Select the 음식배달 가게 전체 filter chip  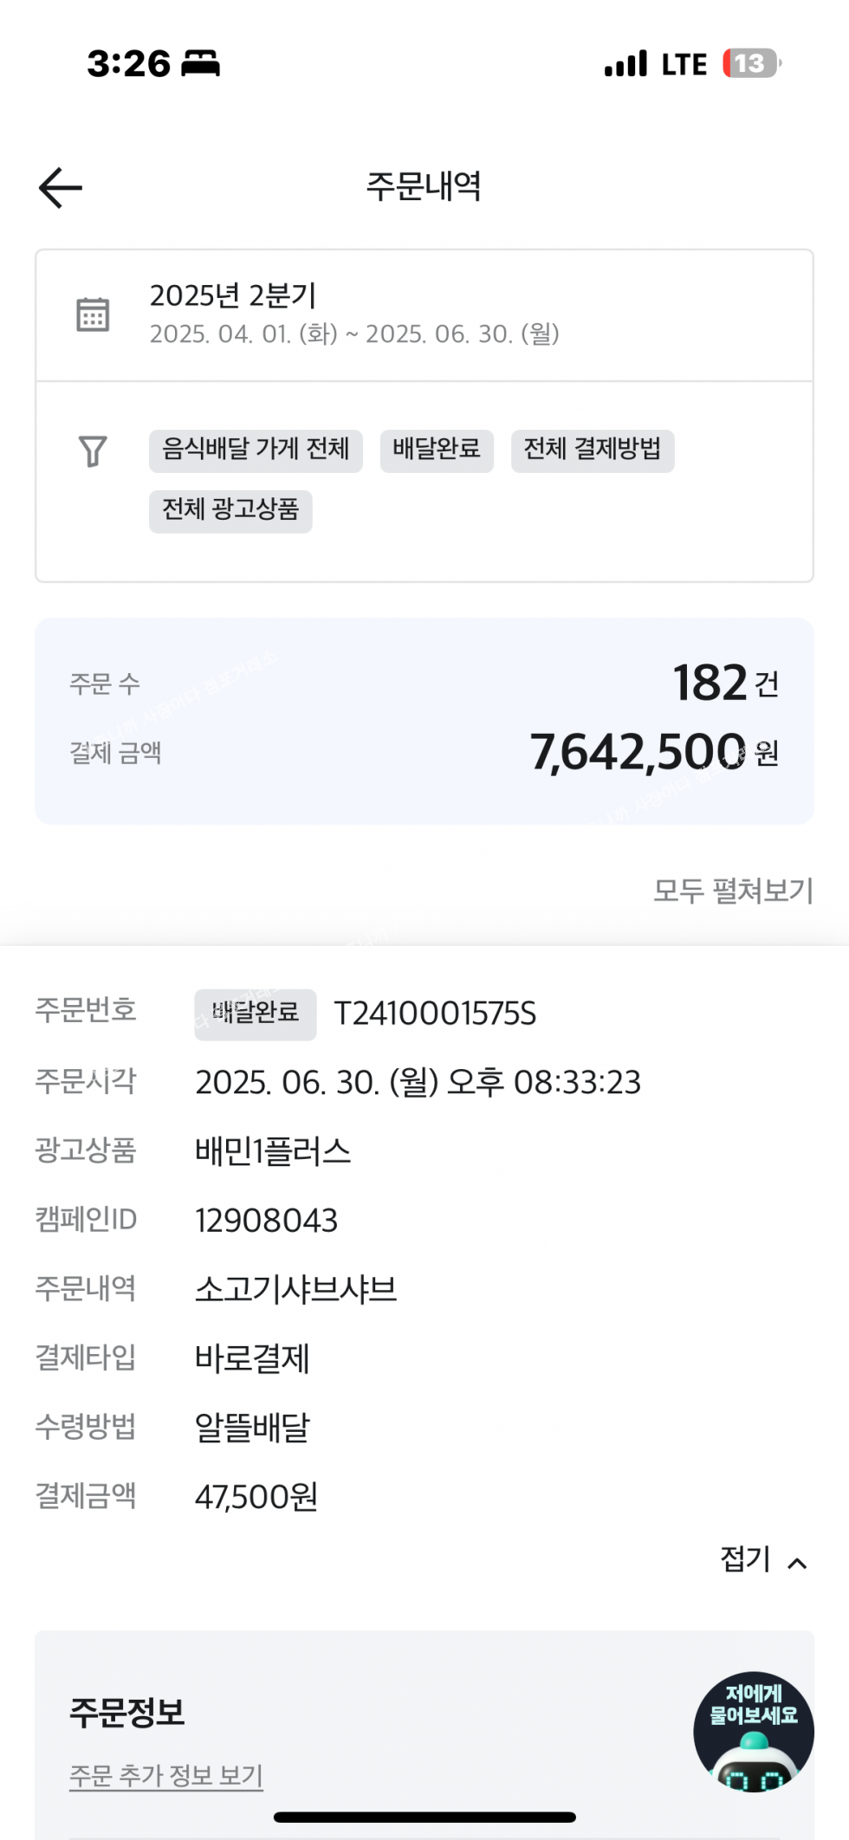[x=256, y=450]
